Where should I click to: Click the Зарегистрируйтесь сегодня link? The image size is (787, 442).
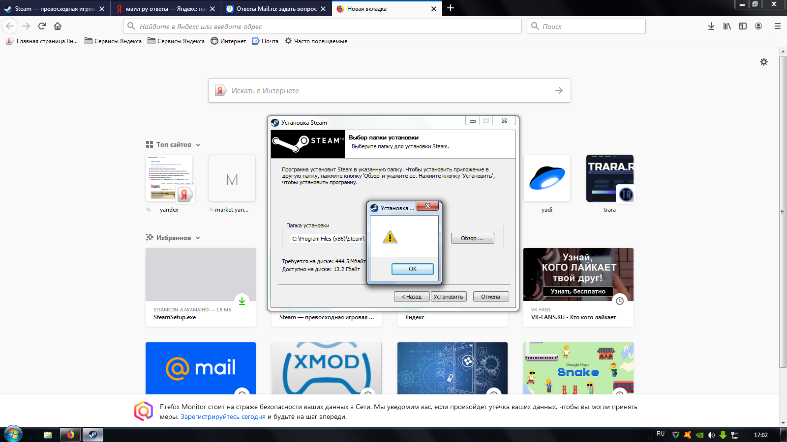pos(223,416)
